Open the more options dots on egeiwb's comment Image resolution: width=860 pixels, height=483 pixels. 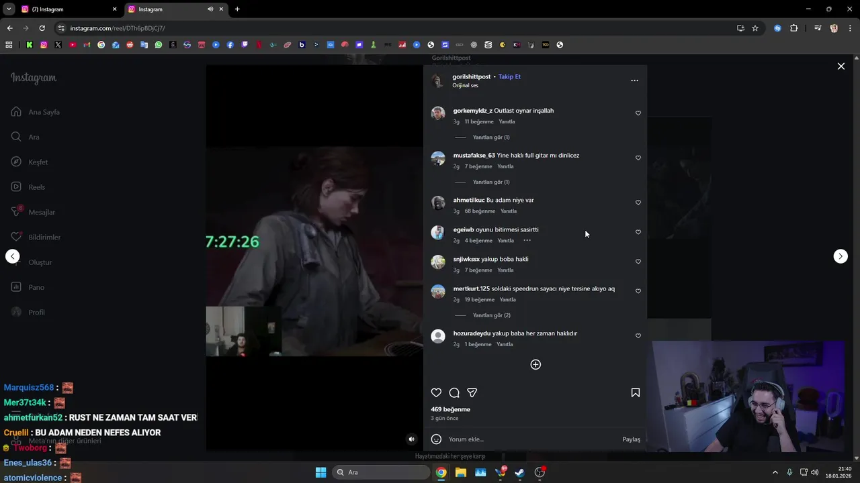pyautogui.click(x=527, y=240)
